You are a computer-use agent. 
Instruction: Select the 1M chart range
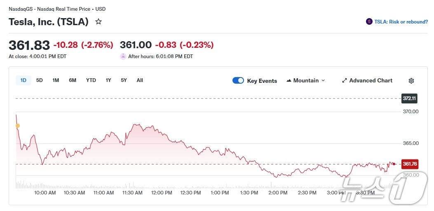[x=56, y=80]
